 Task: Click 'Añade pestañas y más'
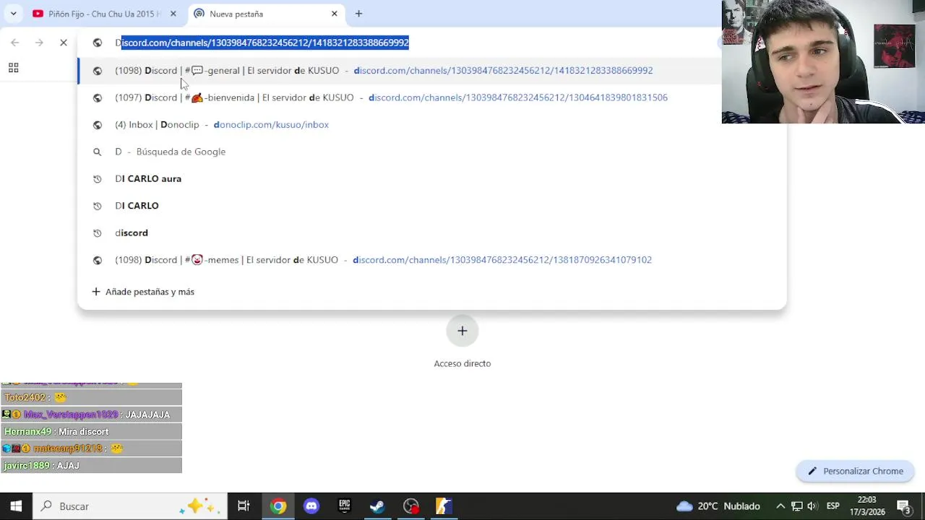[143, 292]
